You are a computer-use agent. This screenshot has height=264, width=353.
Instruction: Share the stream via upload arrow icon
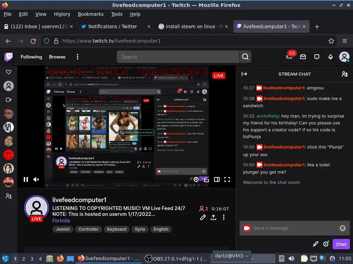(x=213, y=217)
